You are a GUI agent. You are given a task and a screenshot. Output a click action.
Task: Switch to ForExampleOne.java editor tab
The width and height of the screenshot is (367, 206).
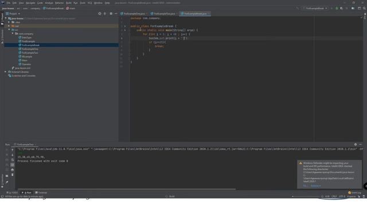point(134,14)
